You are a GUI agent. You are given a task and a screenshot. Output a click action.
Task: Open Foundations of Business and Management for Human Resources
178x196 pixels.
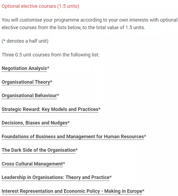73,137
